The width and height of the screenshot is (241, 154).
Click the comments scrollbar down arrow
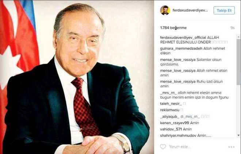pyautogui.click(x=238, y=135)
